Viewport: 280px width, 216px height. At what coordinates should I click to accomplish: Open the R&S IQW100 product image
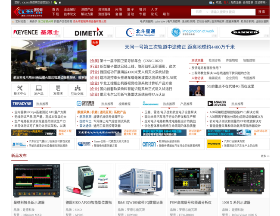tap(140, 181)
